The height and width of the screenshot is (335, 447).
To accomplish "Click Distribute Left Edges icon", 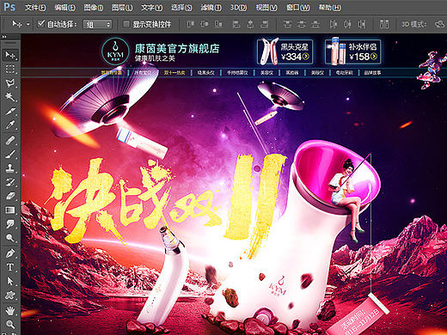I will coord(334,24).
